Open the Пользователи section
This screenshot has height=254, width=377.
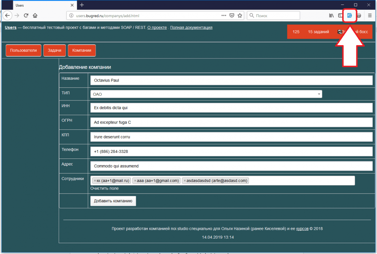[23, 50]
